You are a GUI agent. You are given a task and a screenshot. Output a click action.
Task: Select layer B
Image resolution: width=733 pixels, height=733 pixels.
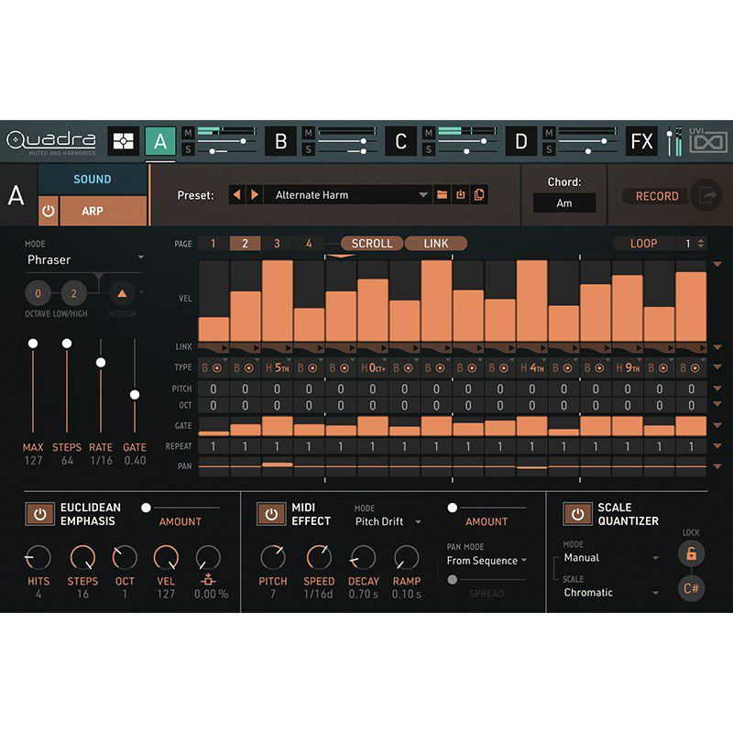point(280,141)
